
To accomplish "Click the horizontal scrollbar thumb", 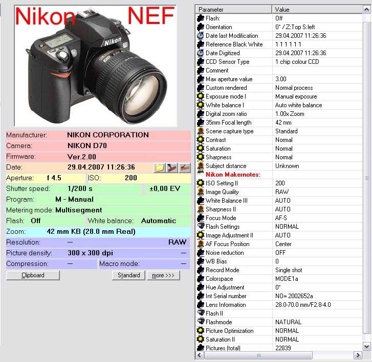I will tap(258, 355).
